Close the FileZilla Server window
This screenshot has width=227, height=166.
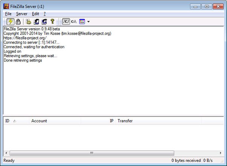[x=218, y=6]
